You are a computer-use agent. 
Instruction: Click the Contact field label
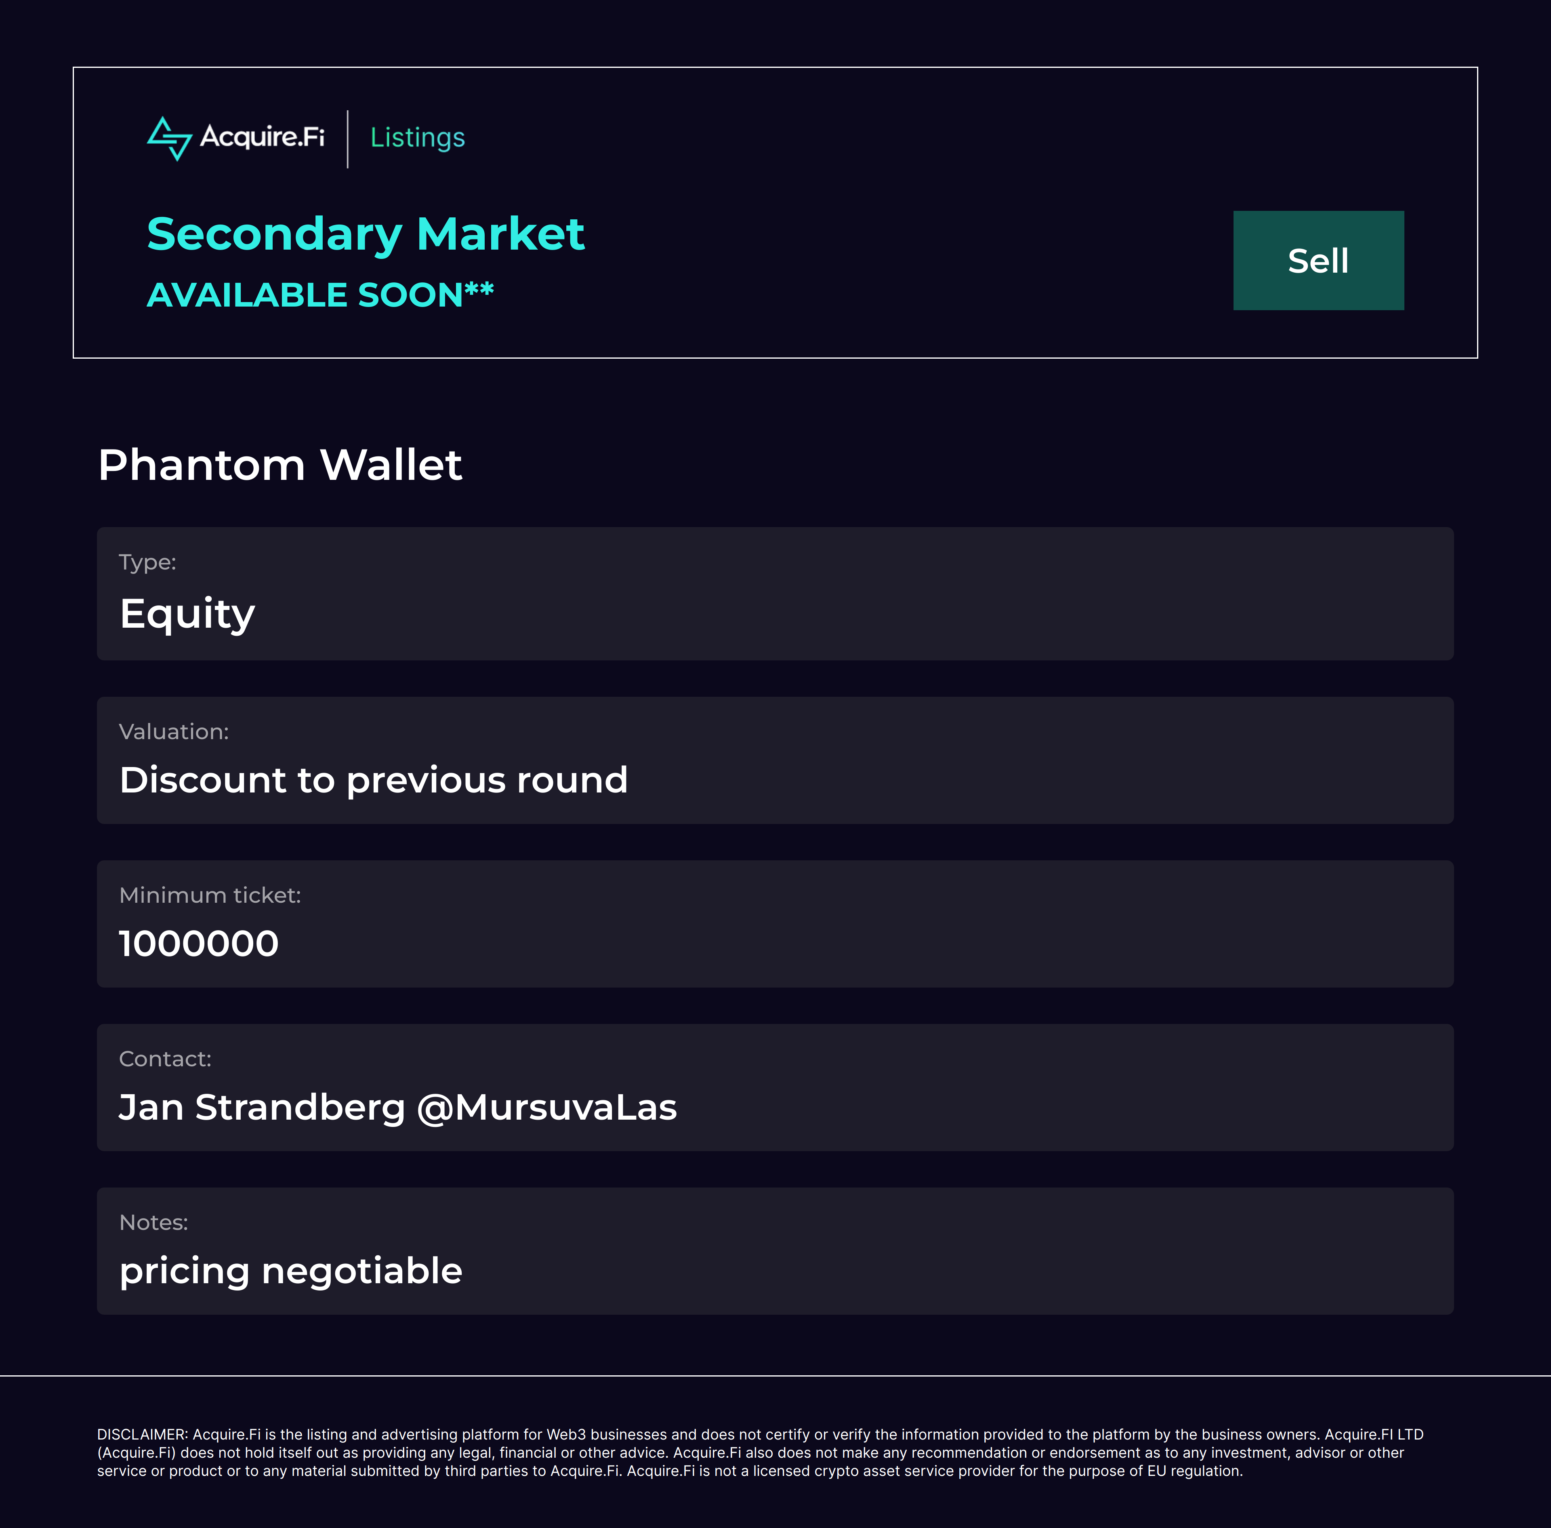(x=165, y=1059)
